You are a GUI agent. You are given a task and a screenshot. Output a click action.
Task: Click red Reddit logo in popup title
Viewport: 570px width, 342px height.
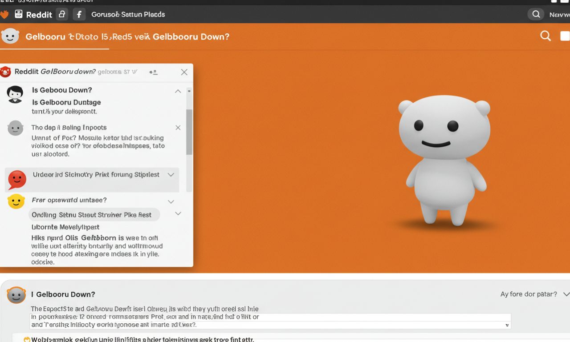coord(5,72)
